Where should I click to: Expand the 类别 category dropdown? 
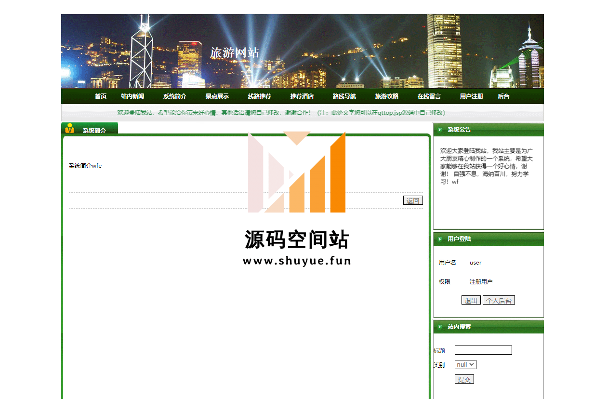465,365
